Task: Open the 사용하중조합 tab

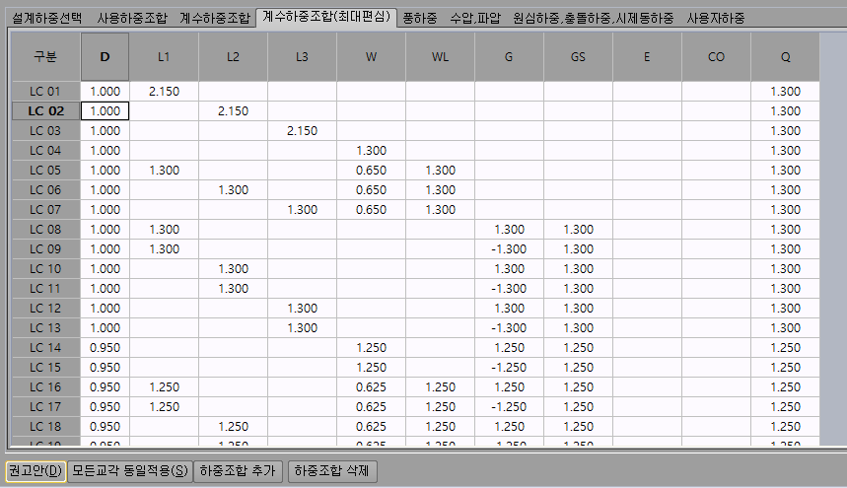Action: tap(132, 18)
